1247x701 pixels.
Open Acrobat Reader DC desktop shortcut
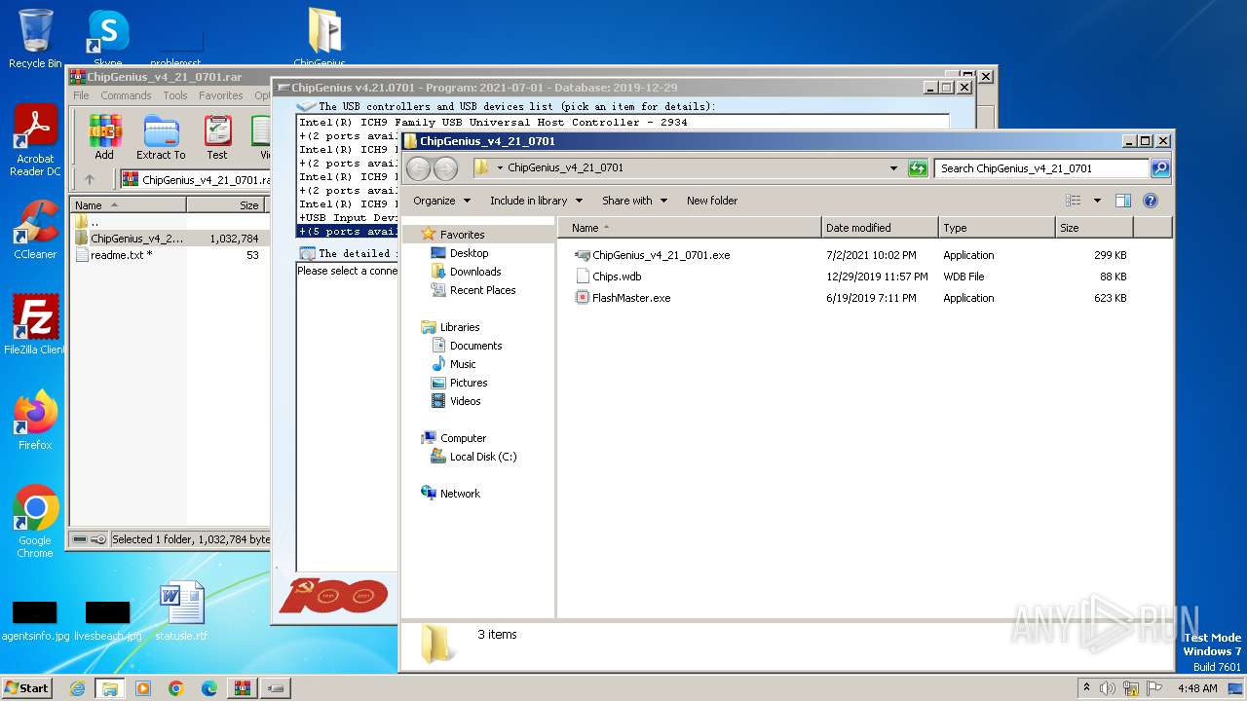[x=35, y=140]
